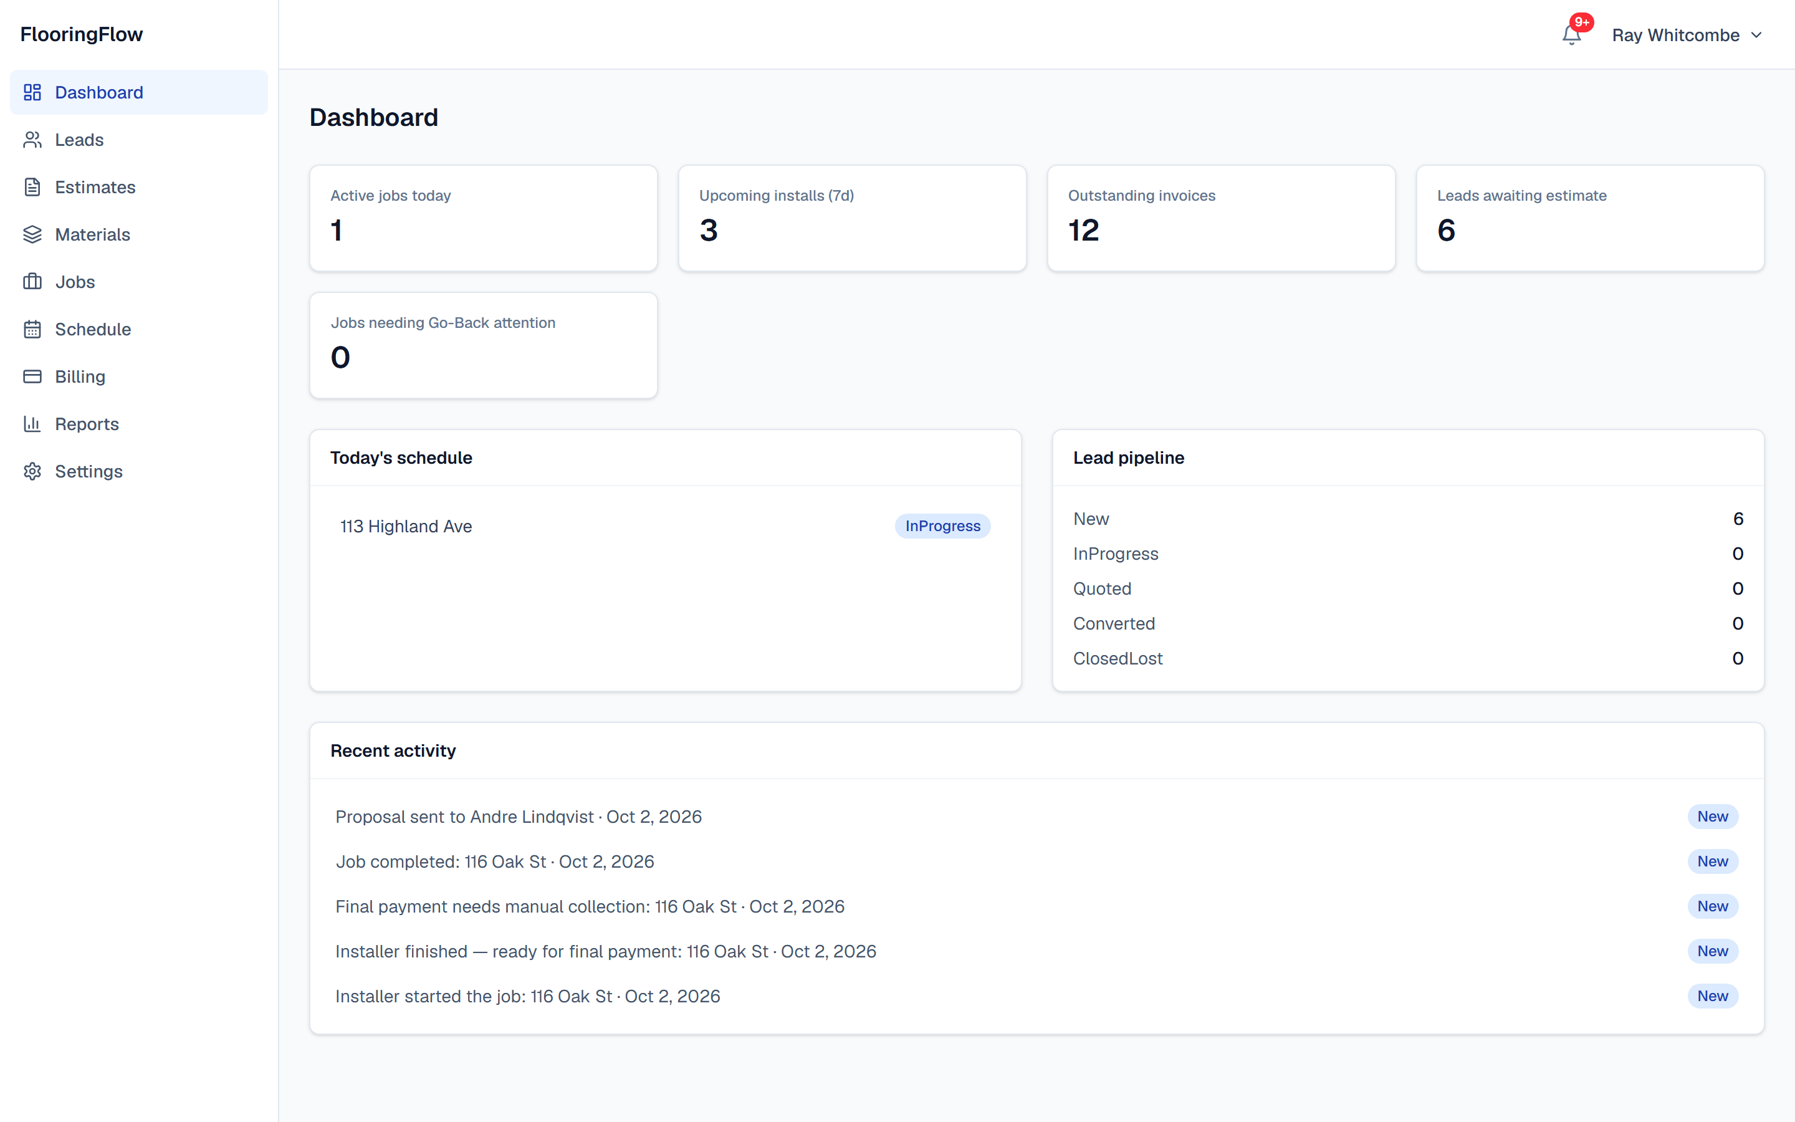The image size is (1795, 1122).
Task: Navigate to Jobs label in sidebar
Action: (x=75, y=282)
